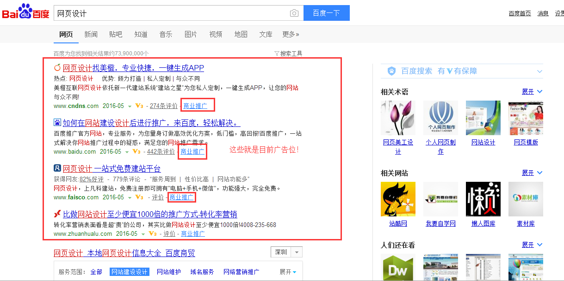Click 442条评价 link
564x281 pixels.
pyautogui.click(x=161, y=151)
